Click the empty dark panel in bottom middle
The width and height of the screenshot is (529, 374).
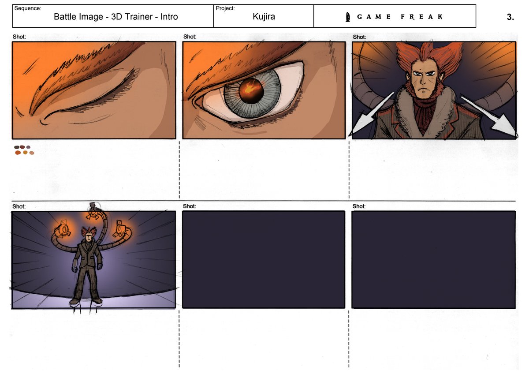264,259
